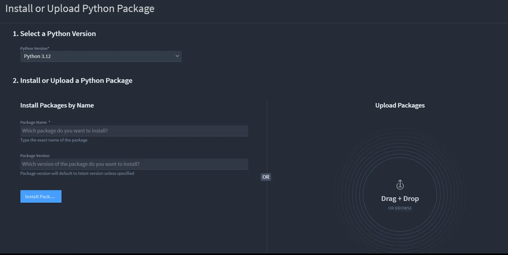Click into the Package Version text field
The width and height of the screenshot is (508, 255).
(134, 164)
